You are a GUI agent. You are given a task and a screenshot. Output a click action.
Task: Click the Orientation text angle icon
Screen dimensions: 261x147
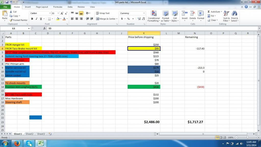pos(87,13)
